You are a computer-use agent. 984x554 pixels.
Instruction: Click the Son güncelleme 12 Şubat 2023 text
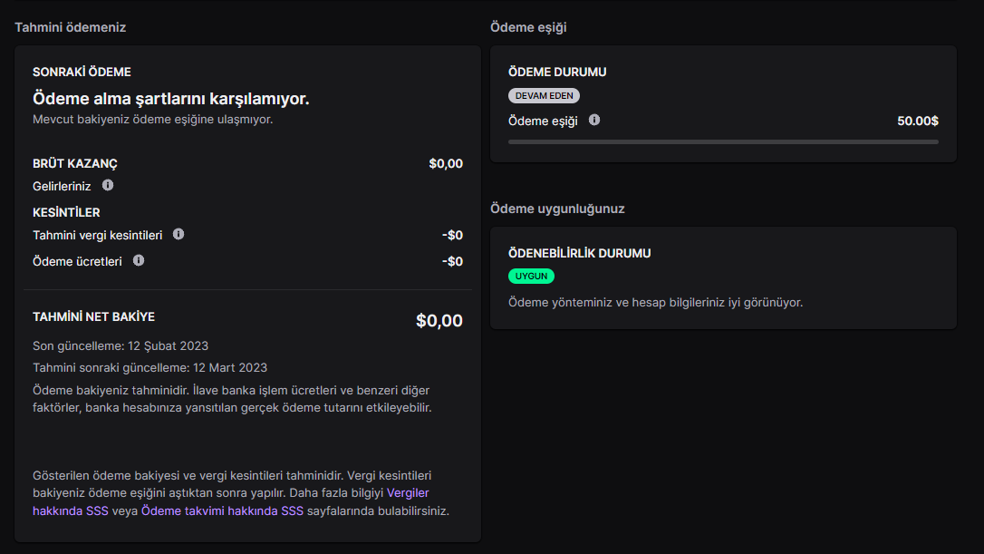(x=121, y=345)
